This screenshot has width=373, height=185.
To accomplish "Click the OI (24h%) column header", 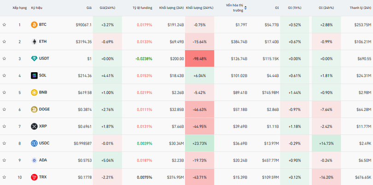I will [327, 8].
